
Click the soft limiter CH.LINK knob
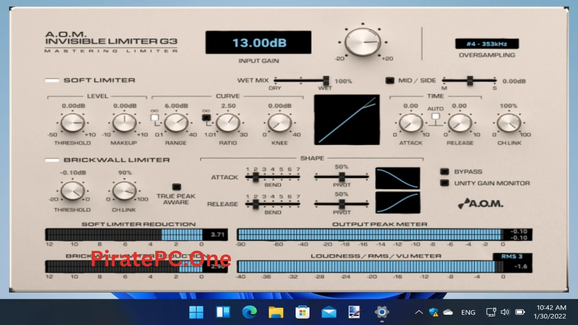pyautogui.click(x=508, y=122)
